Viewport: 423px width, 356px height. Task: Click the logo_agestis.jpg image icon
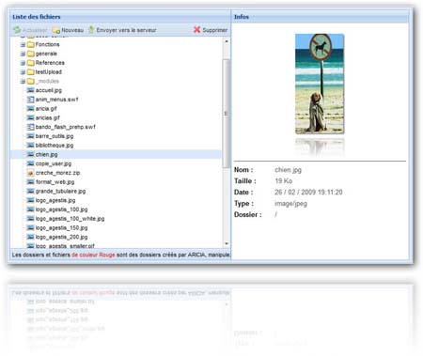[30, 200]
